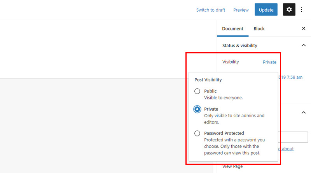Click the Private visibility dropdown link
The image size is (311, 173).
(269, 62)
